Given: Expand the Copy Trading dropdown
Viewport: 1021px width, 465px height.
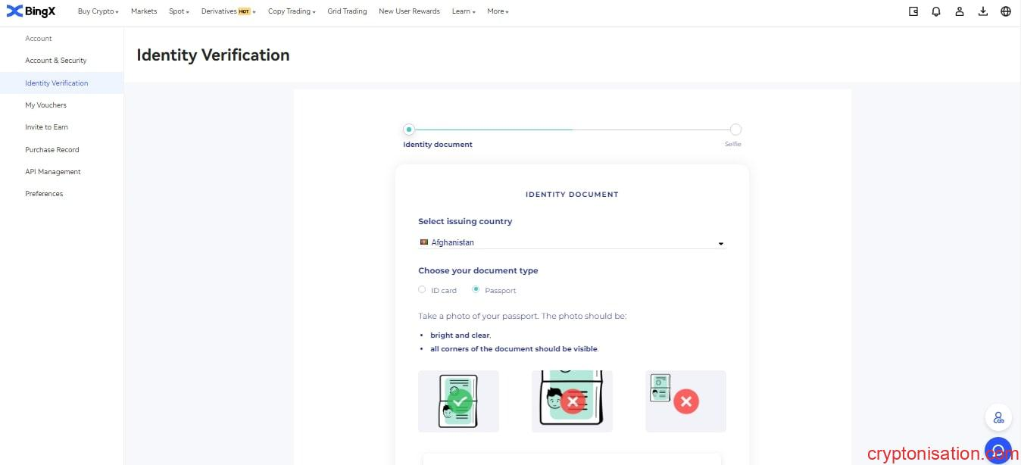Looking at the screenshot, I should (292, 11).
